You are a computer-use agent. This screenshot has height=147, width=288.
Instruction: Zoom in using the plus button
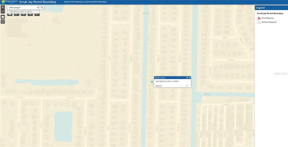pyautogui.click(x=3, y=7)
